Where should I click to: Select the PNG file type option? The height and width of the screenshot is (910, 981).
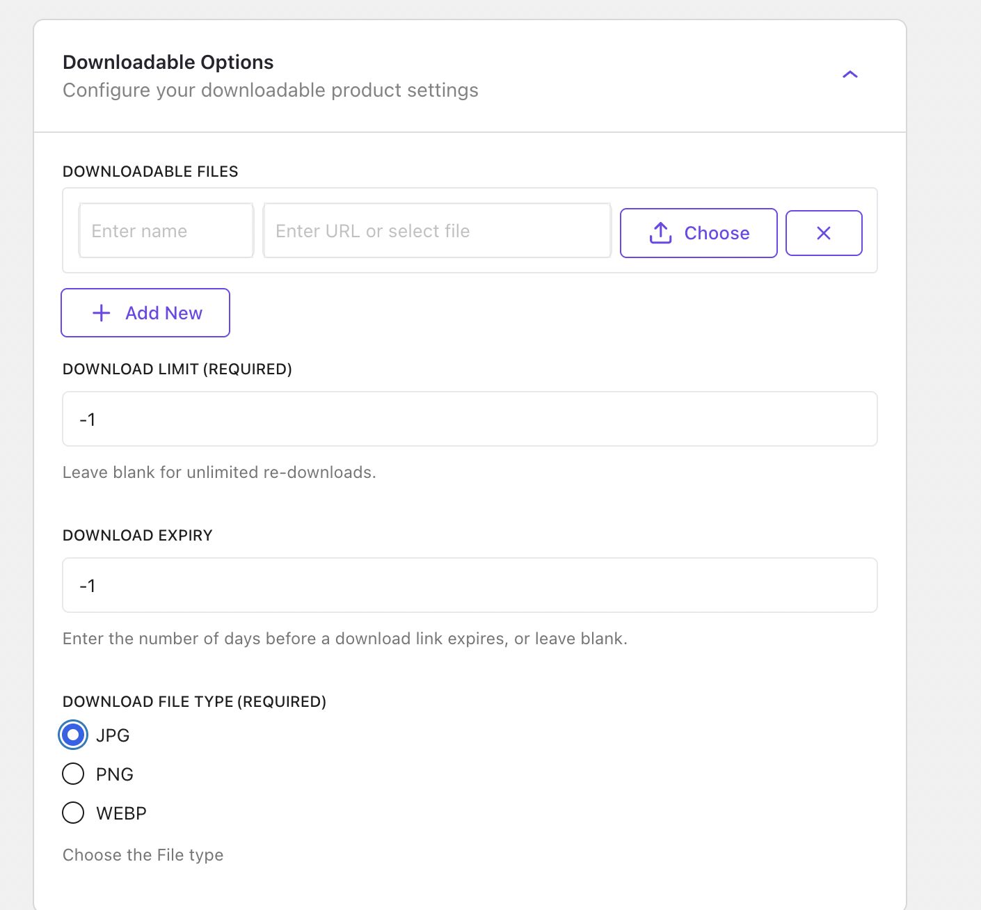(72, 774)
